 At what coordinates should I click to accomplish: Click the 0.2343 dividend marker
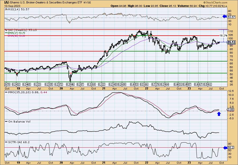click(113, 84)
